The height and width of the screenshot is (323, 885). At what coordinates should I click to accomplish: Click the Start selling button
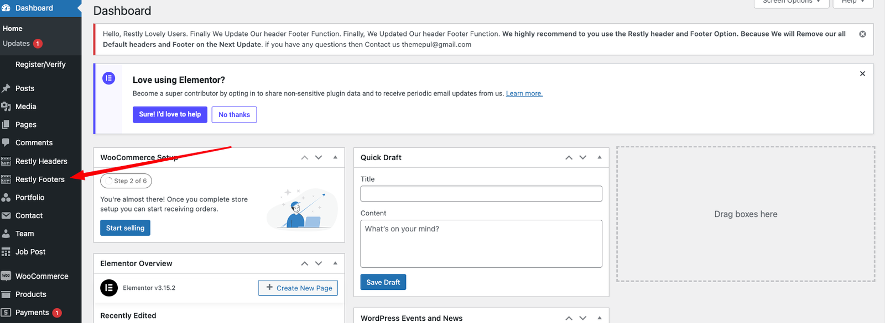125,228
